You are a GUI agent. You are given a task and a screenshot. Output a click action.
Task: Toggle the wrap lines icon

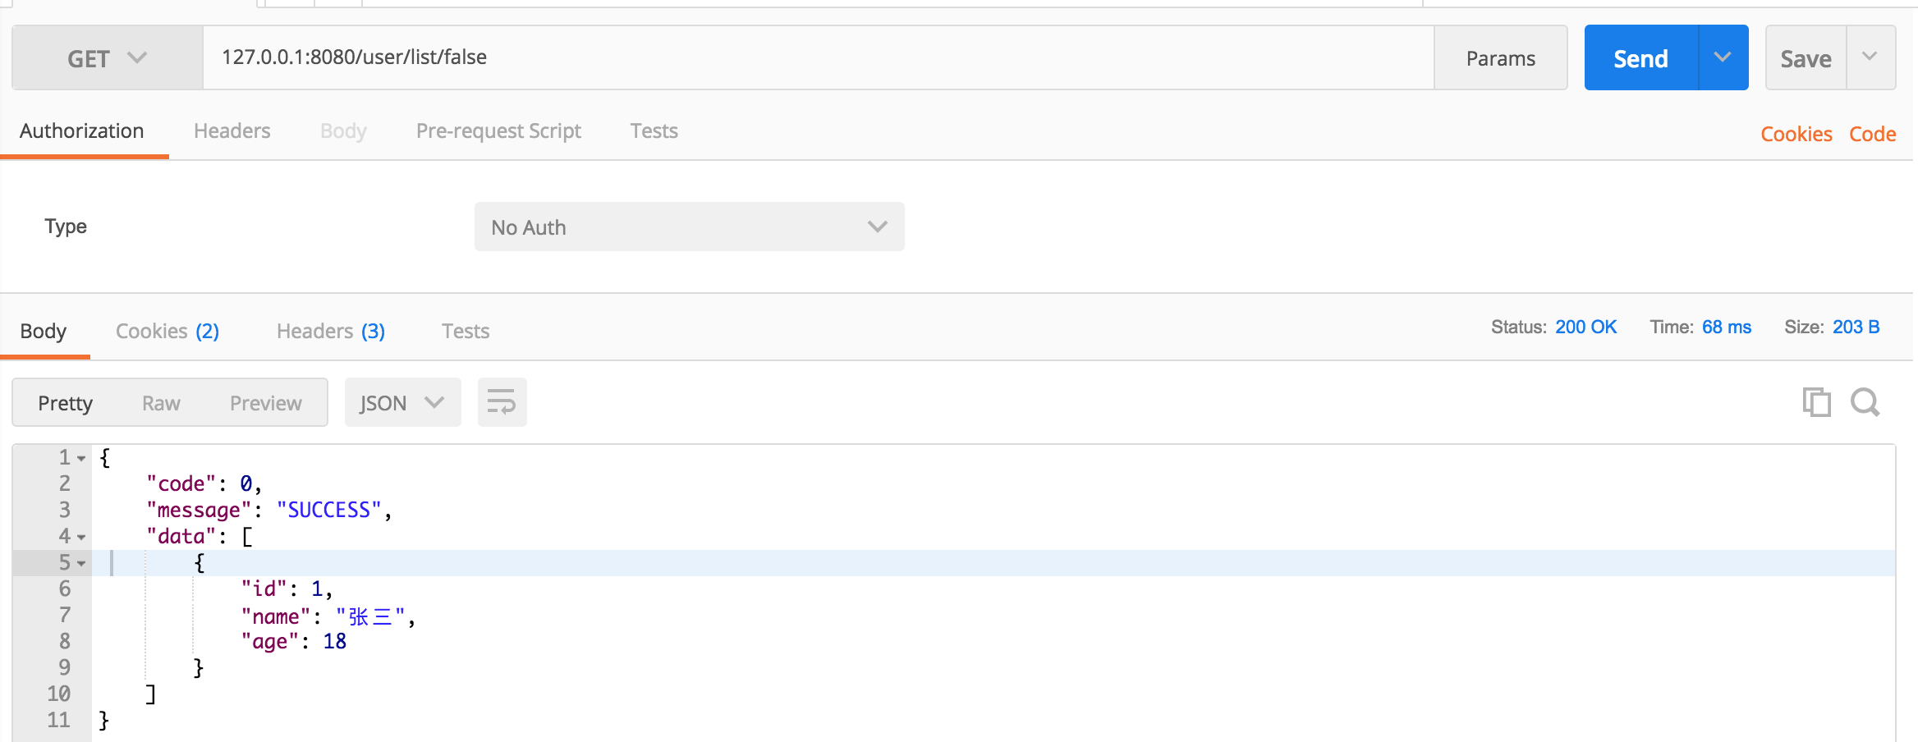click(502, 402)
